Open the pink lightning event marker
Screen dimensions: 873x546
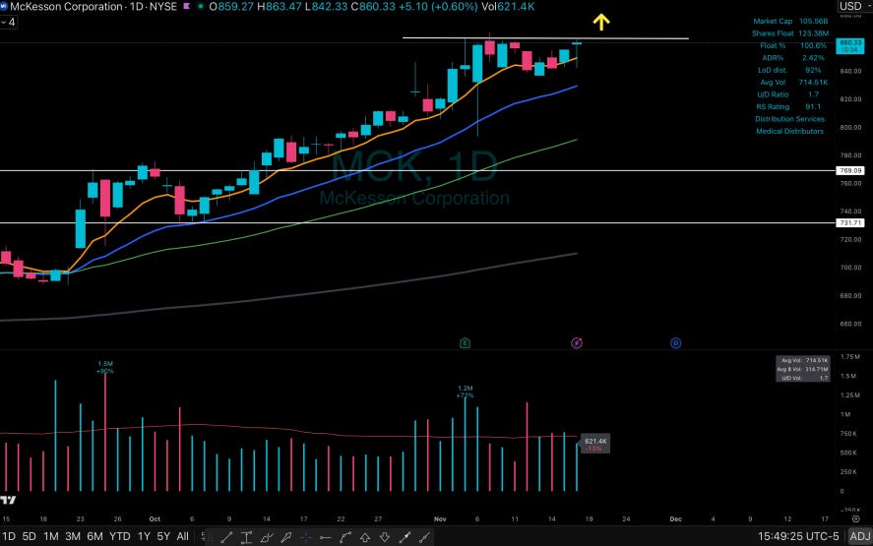(x=577, y=343)
